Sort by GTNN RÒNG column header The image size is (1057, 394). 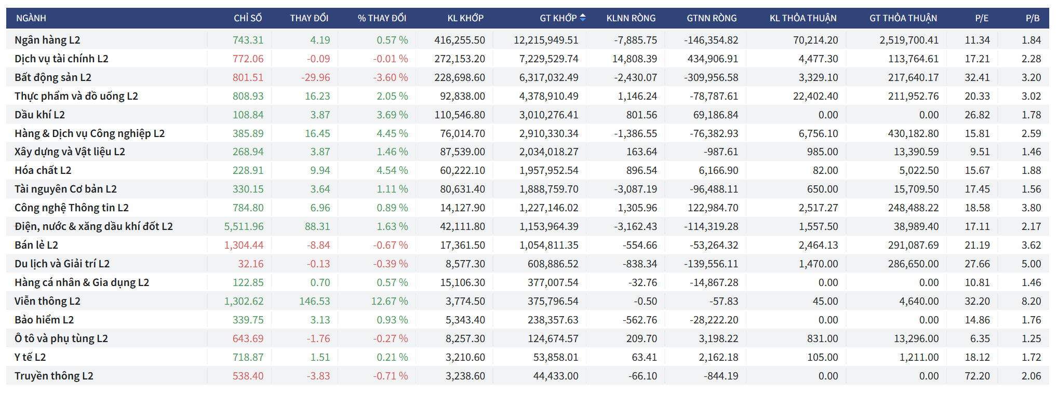(712, 18)
